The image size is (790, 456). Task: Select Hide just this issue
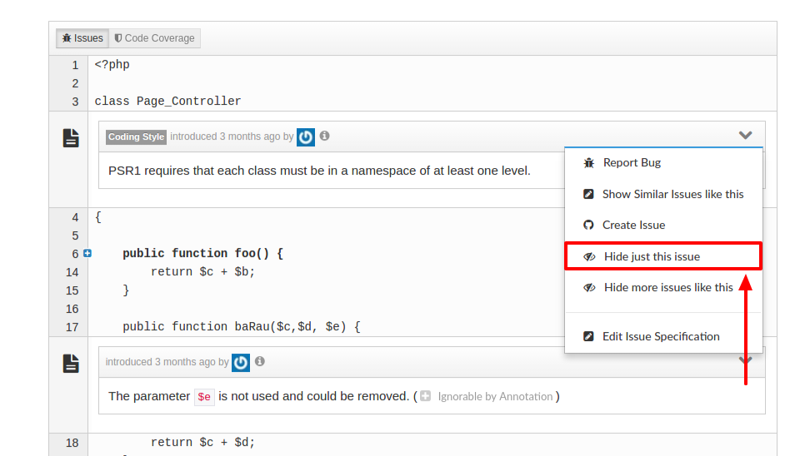tap(663, 256)
